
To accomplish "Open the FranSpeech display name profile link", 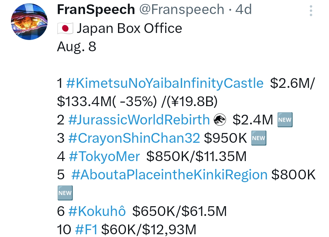I will click(x=96, y=10).
